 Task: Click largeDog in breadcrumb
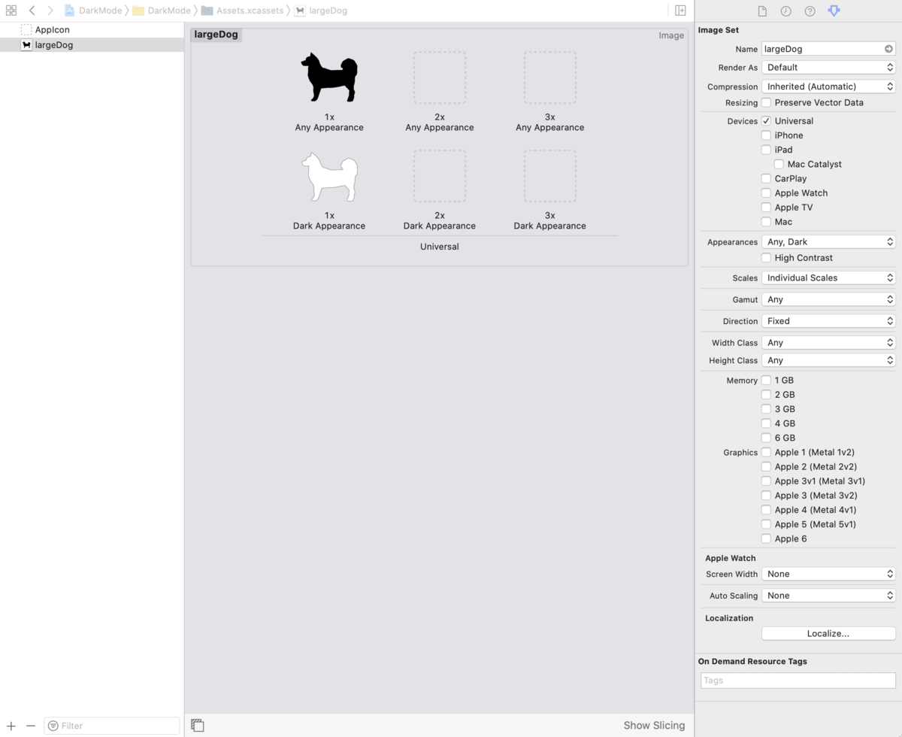point(321,11)
